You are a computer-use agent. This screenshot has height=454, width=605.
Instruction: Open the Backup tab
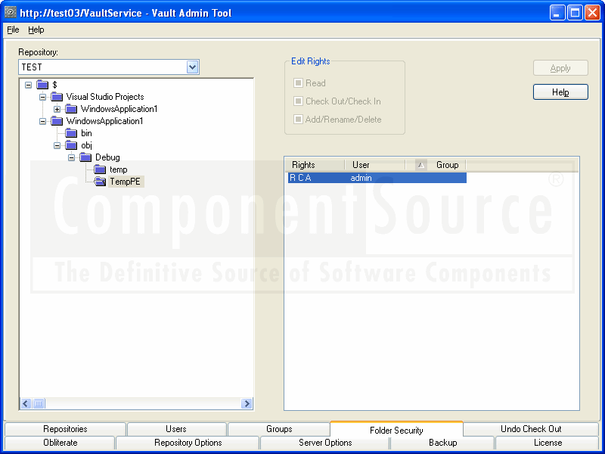442,443
